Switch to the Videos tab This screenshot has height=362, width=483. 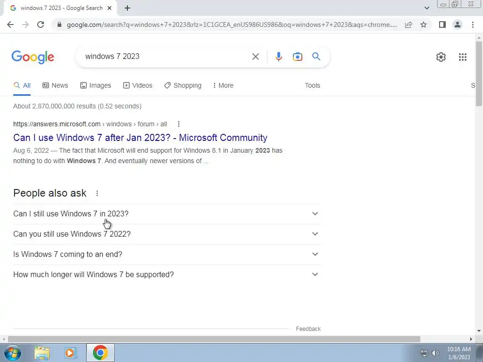[x=137, y=86]
